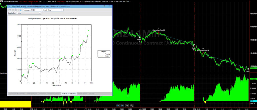
Task: Switch to the Periodical Returns tab
Action: pyautogui.click(x=54, y=94)
